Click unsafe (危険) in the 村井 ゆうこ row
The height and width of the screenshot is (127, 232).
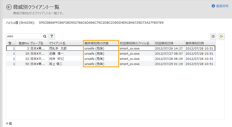coord(94,59)
